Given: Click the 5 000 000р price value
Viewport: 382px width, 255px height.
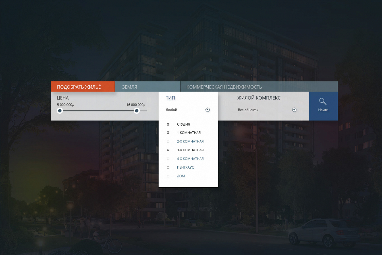Looking at the screenshot, I should pos(65,105).
